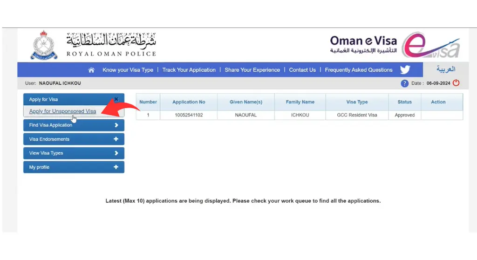Click the Application No column header

click(x=189, y=102)
